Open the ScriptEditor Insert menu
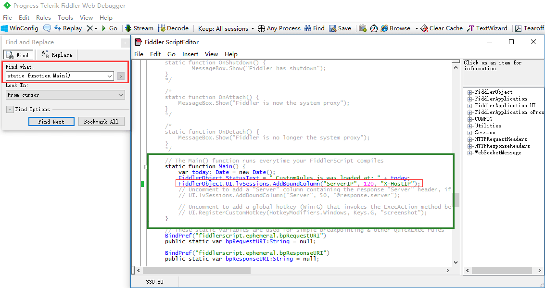The image size is (545, 288). tap(190, 54)
